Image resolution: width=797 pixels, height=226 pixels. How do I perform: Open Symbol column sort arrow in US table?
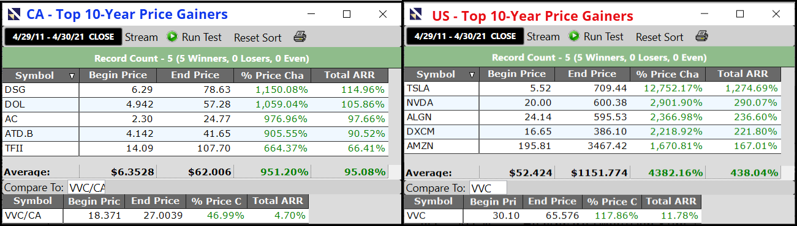click(x=472, y=75)
